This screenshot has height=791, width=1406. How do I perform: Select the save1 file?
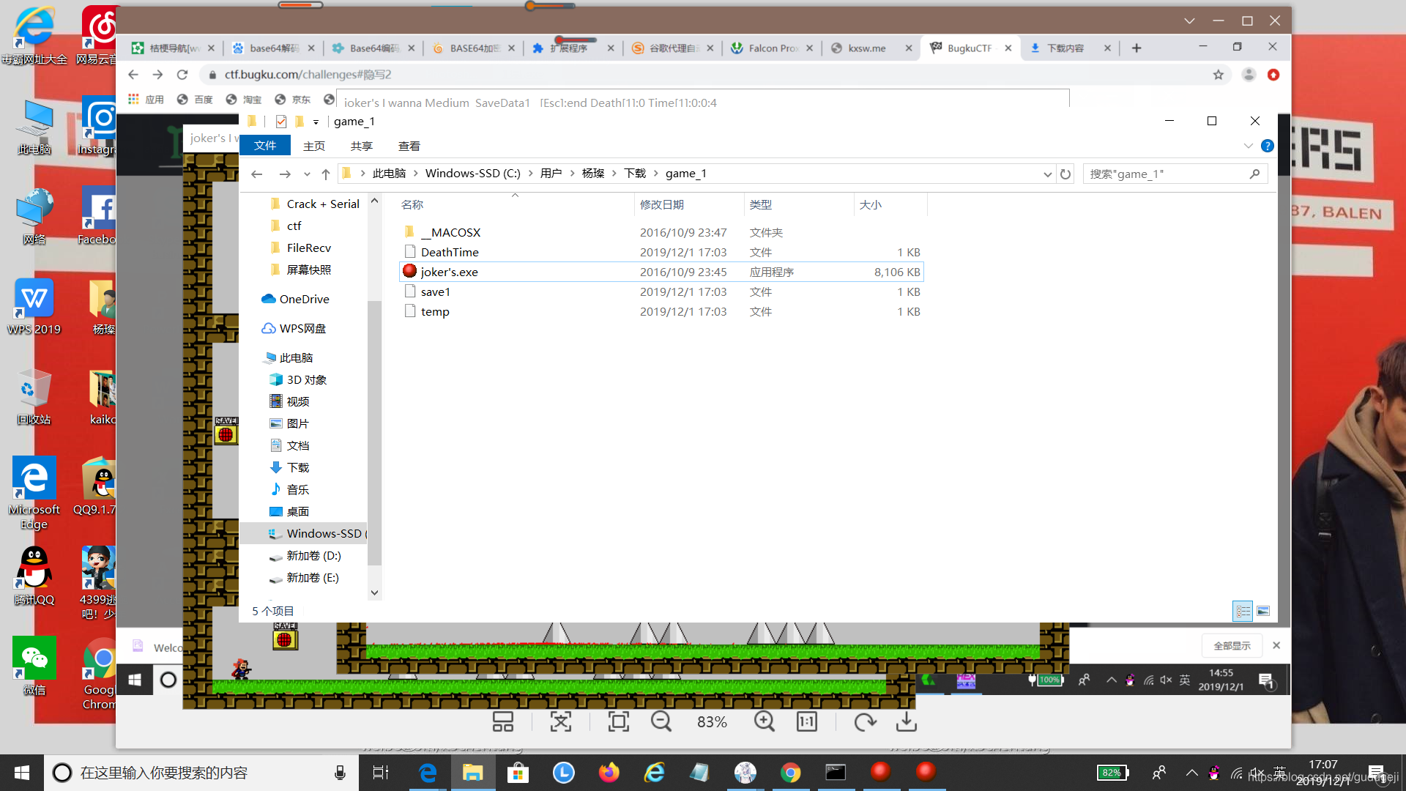(661, 291)
